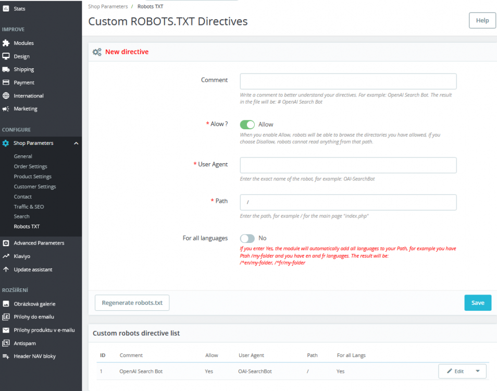Click the Antispam icon

tap(6, 343)
